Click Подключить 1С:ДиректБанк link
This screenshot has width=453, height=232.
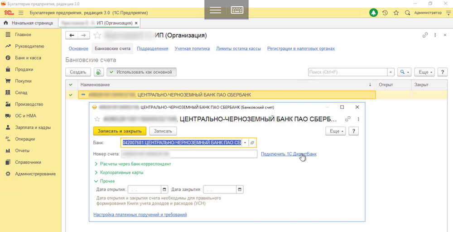click(289, 154)
